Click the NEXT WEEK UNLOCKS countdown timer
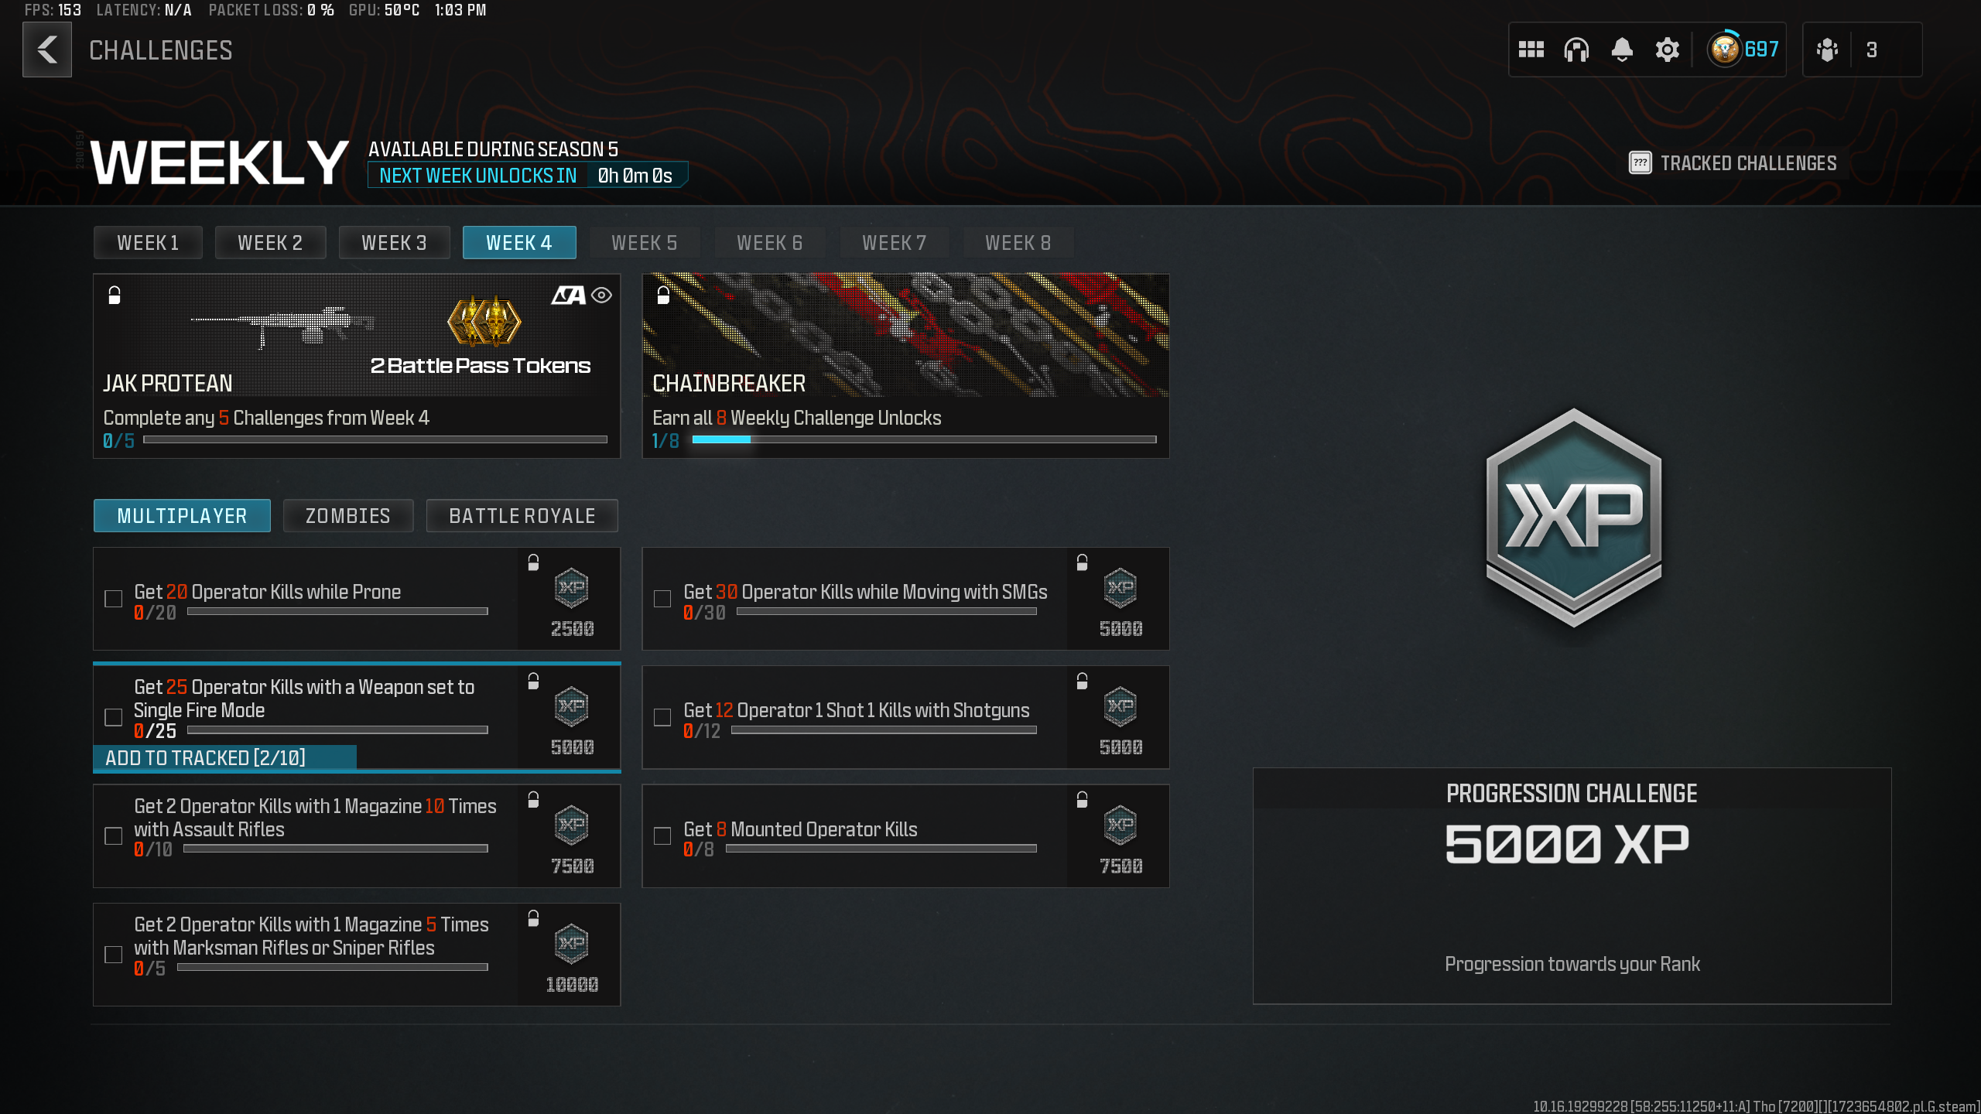 529,175
